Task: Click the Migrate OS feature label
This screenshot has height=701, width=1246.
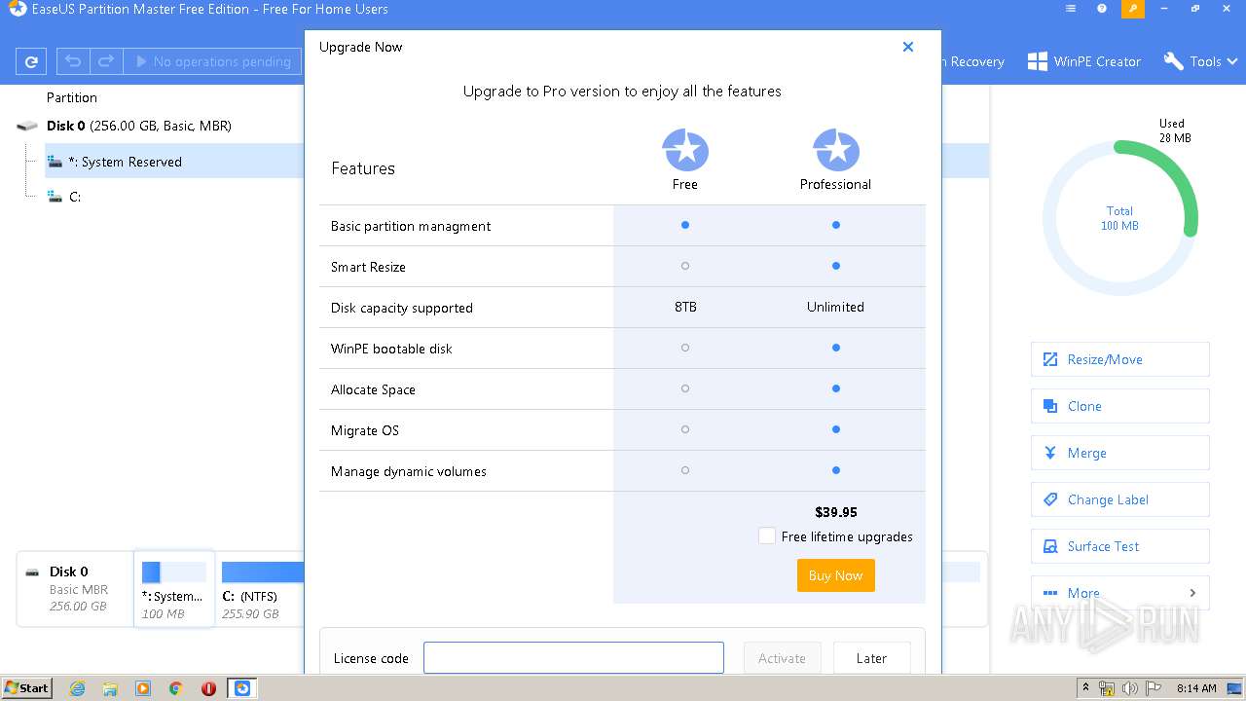Action: point(365,430)
